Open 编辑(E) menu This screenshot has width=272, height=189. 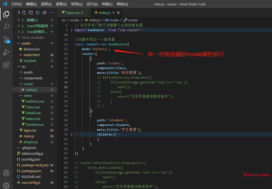coord(31,4)
